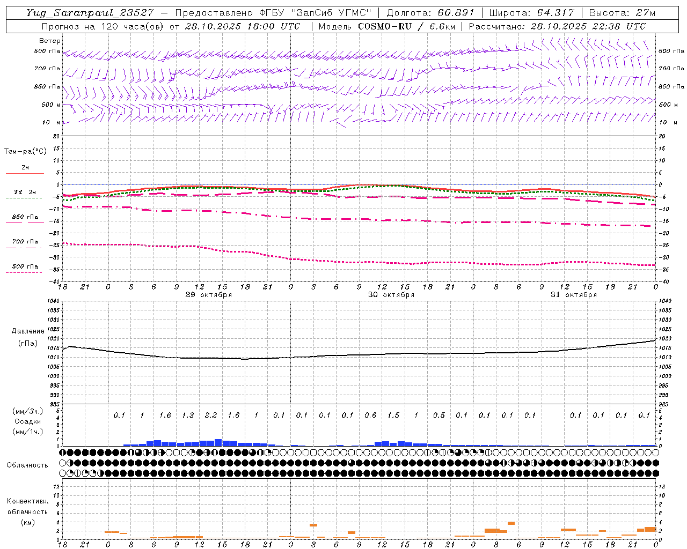The width and height of the screenshot is (687, 549).
Task: Click the long-dashed pink legend line under 850 гПа
Action: [x=24, y=223]
